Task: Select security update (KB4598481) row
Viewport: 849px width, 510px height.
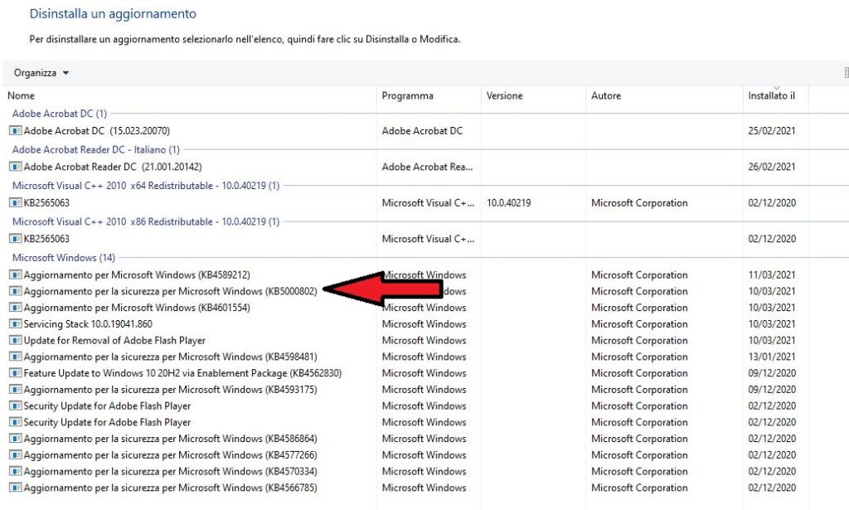Action: point(171,357)
